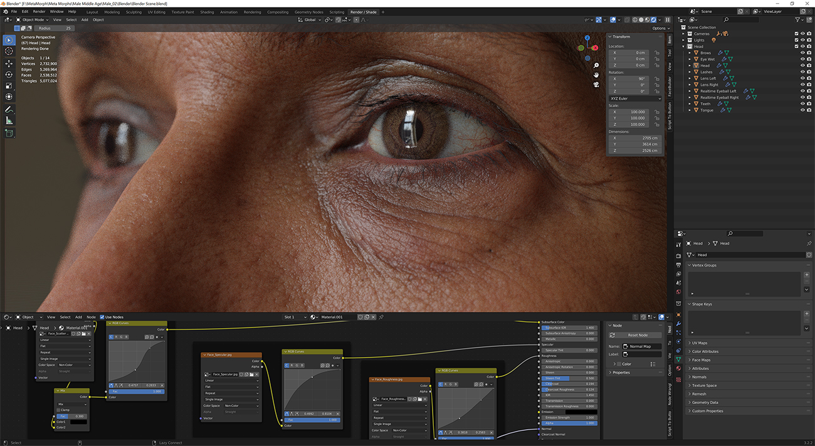Toggle viewport overlays button
This screenshot has height=446, width=815.
613,19
